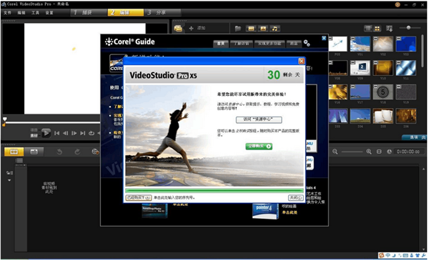Image resolution: width=429 pixels, height=261 pixels.
Task: Click the undo arrow icon
Action: click(59, 152)
